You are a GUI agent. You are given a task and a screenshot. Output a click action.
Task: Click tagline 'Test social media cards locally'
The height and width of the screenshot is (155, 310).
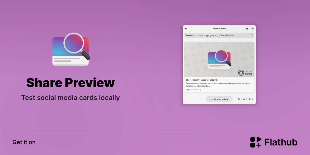(x=71, y=98)
